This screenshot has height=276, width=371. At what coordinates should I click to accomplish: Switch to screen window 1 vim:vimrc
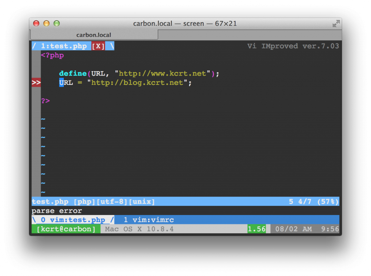tap(149, 220)
